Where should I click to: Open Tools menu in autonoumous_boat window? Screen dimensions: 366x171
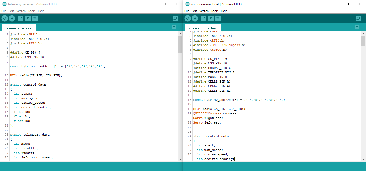[x=215, y=11]
